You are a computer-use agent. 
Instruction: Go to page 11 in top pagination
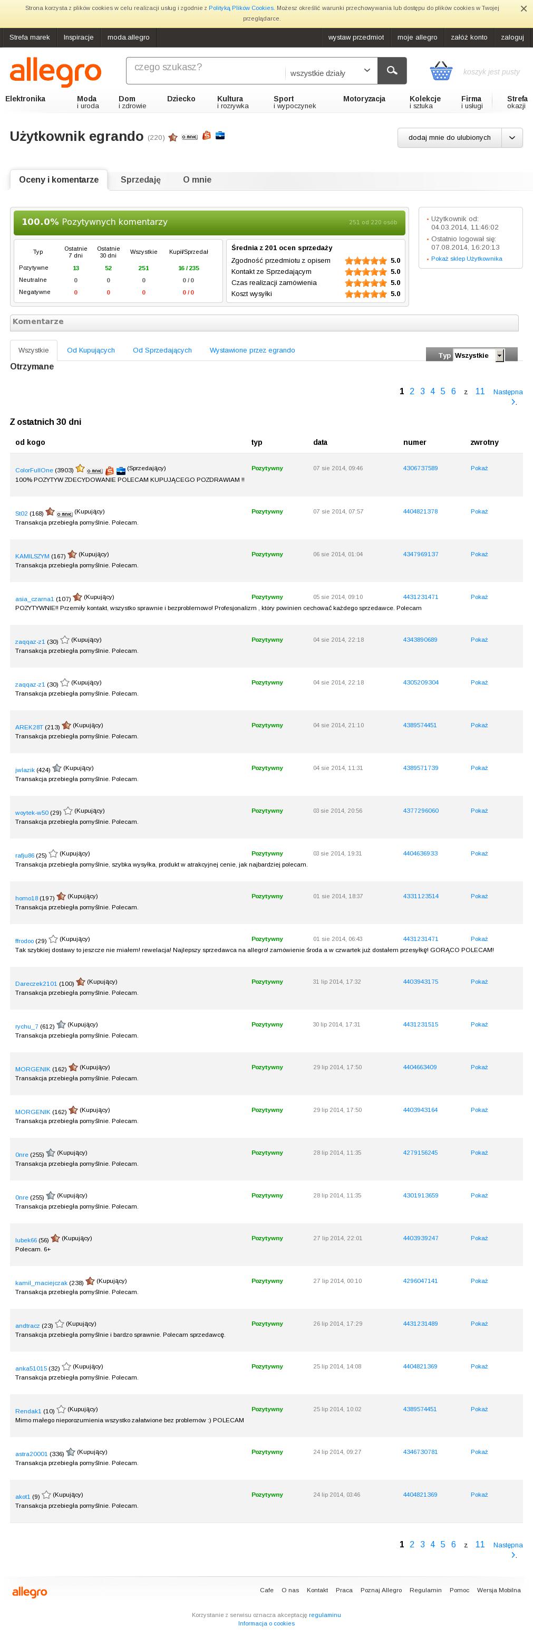point(480,392)
